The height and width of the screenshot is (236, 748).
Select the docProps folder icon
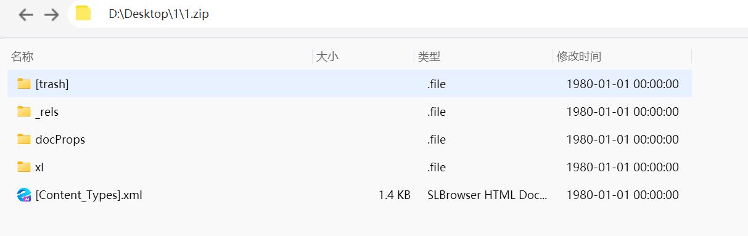(x=24, y=139)
